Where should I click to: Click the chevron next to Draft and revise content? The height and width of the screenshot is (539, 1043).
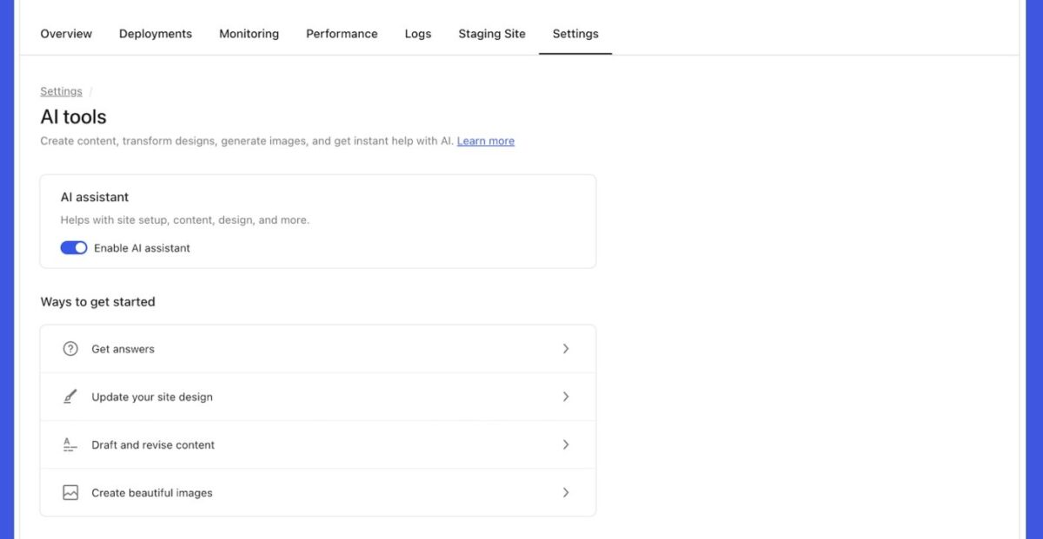[x=566, y=444]
